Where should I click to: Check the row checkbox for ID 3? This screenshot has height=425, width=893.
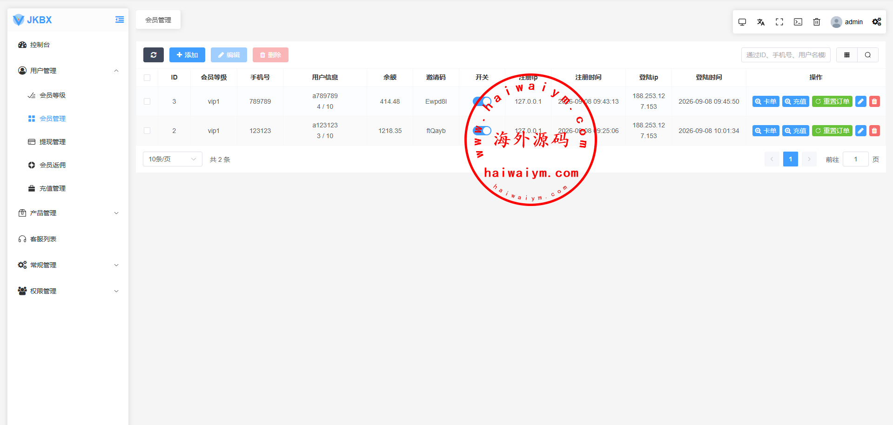(147, 101)
